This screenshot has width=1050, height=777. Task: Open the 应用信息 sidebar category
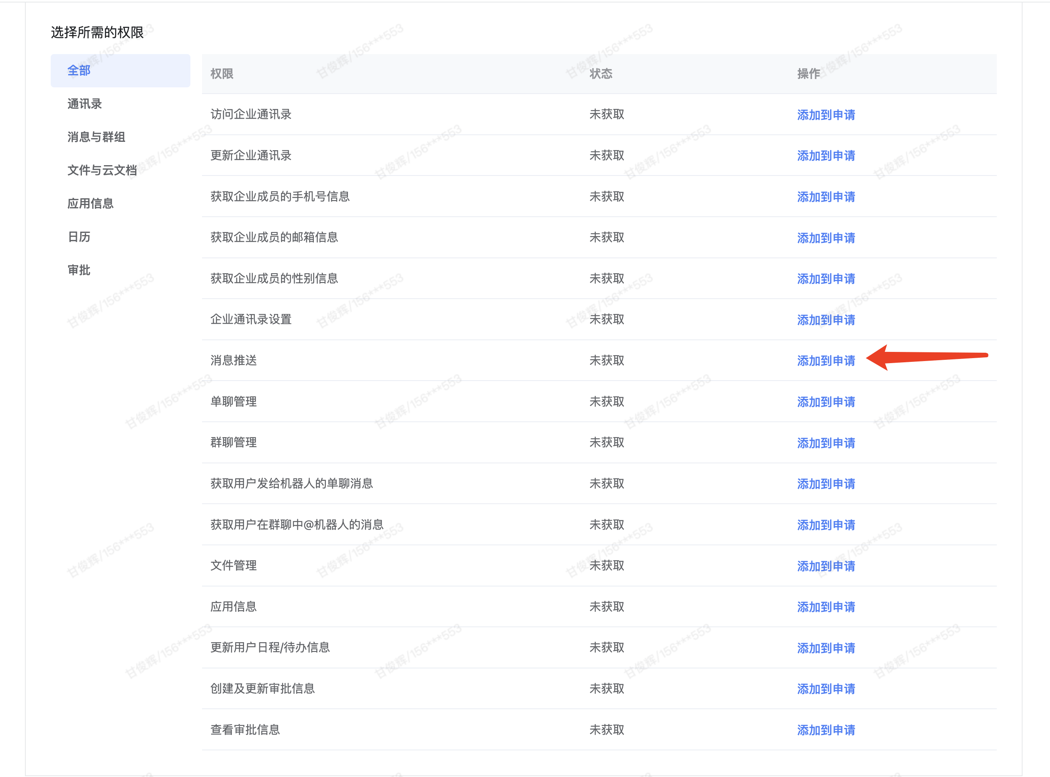click(90, 204)
